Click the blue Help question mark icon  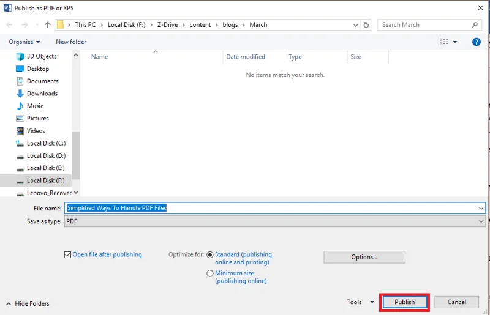476,42
